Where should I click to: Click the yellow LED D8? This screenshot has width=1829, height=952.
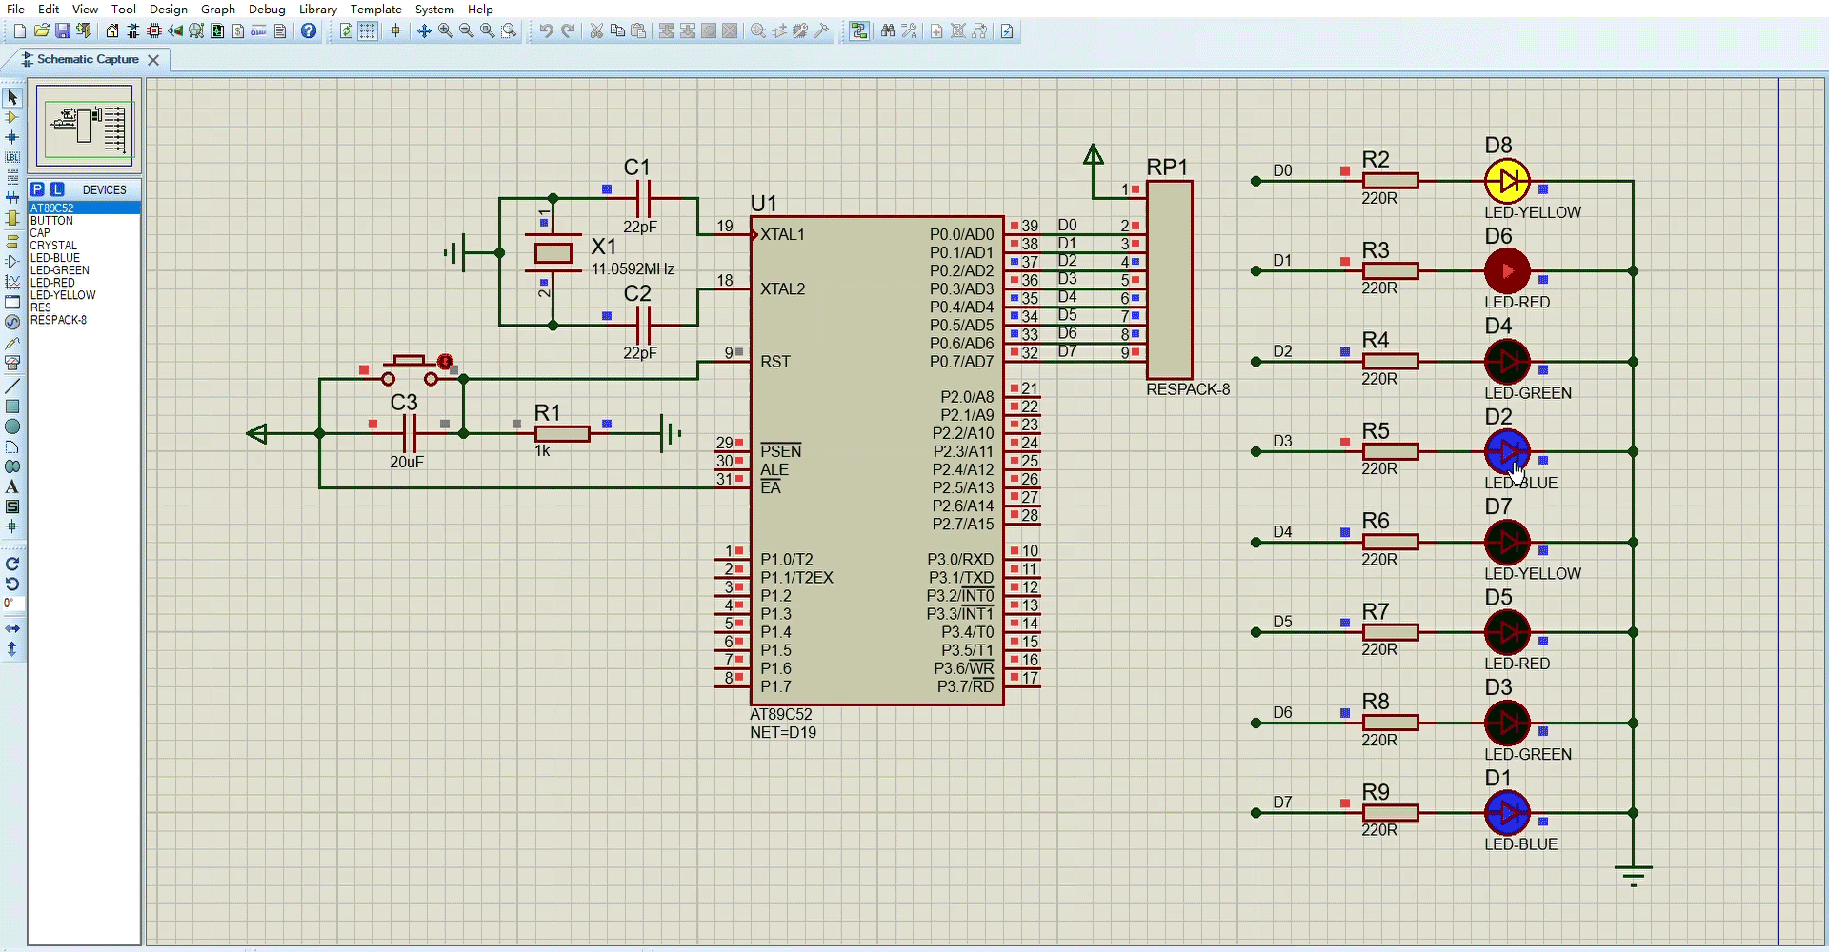coord(1507,181)
